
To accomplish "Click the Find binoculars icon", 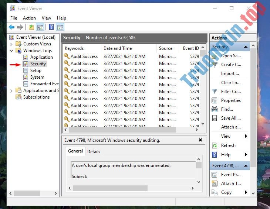I will coord(215,109).
